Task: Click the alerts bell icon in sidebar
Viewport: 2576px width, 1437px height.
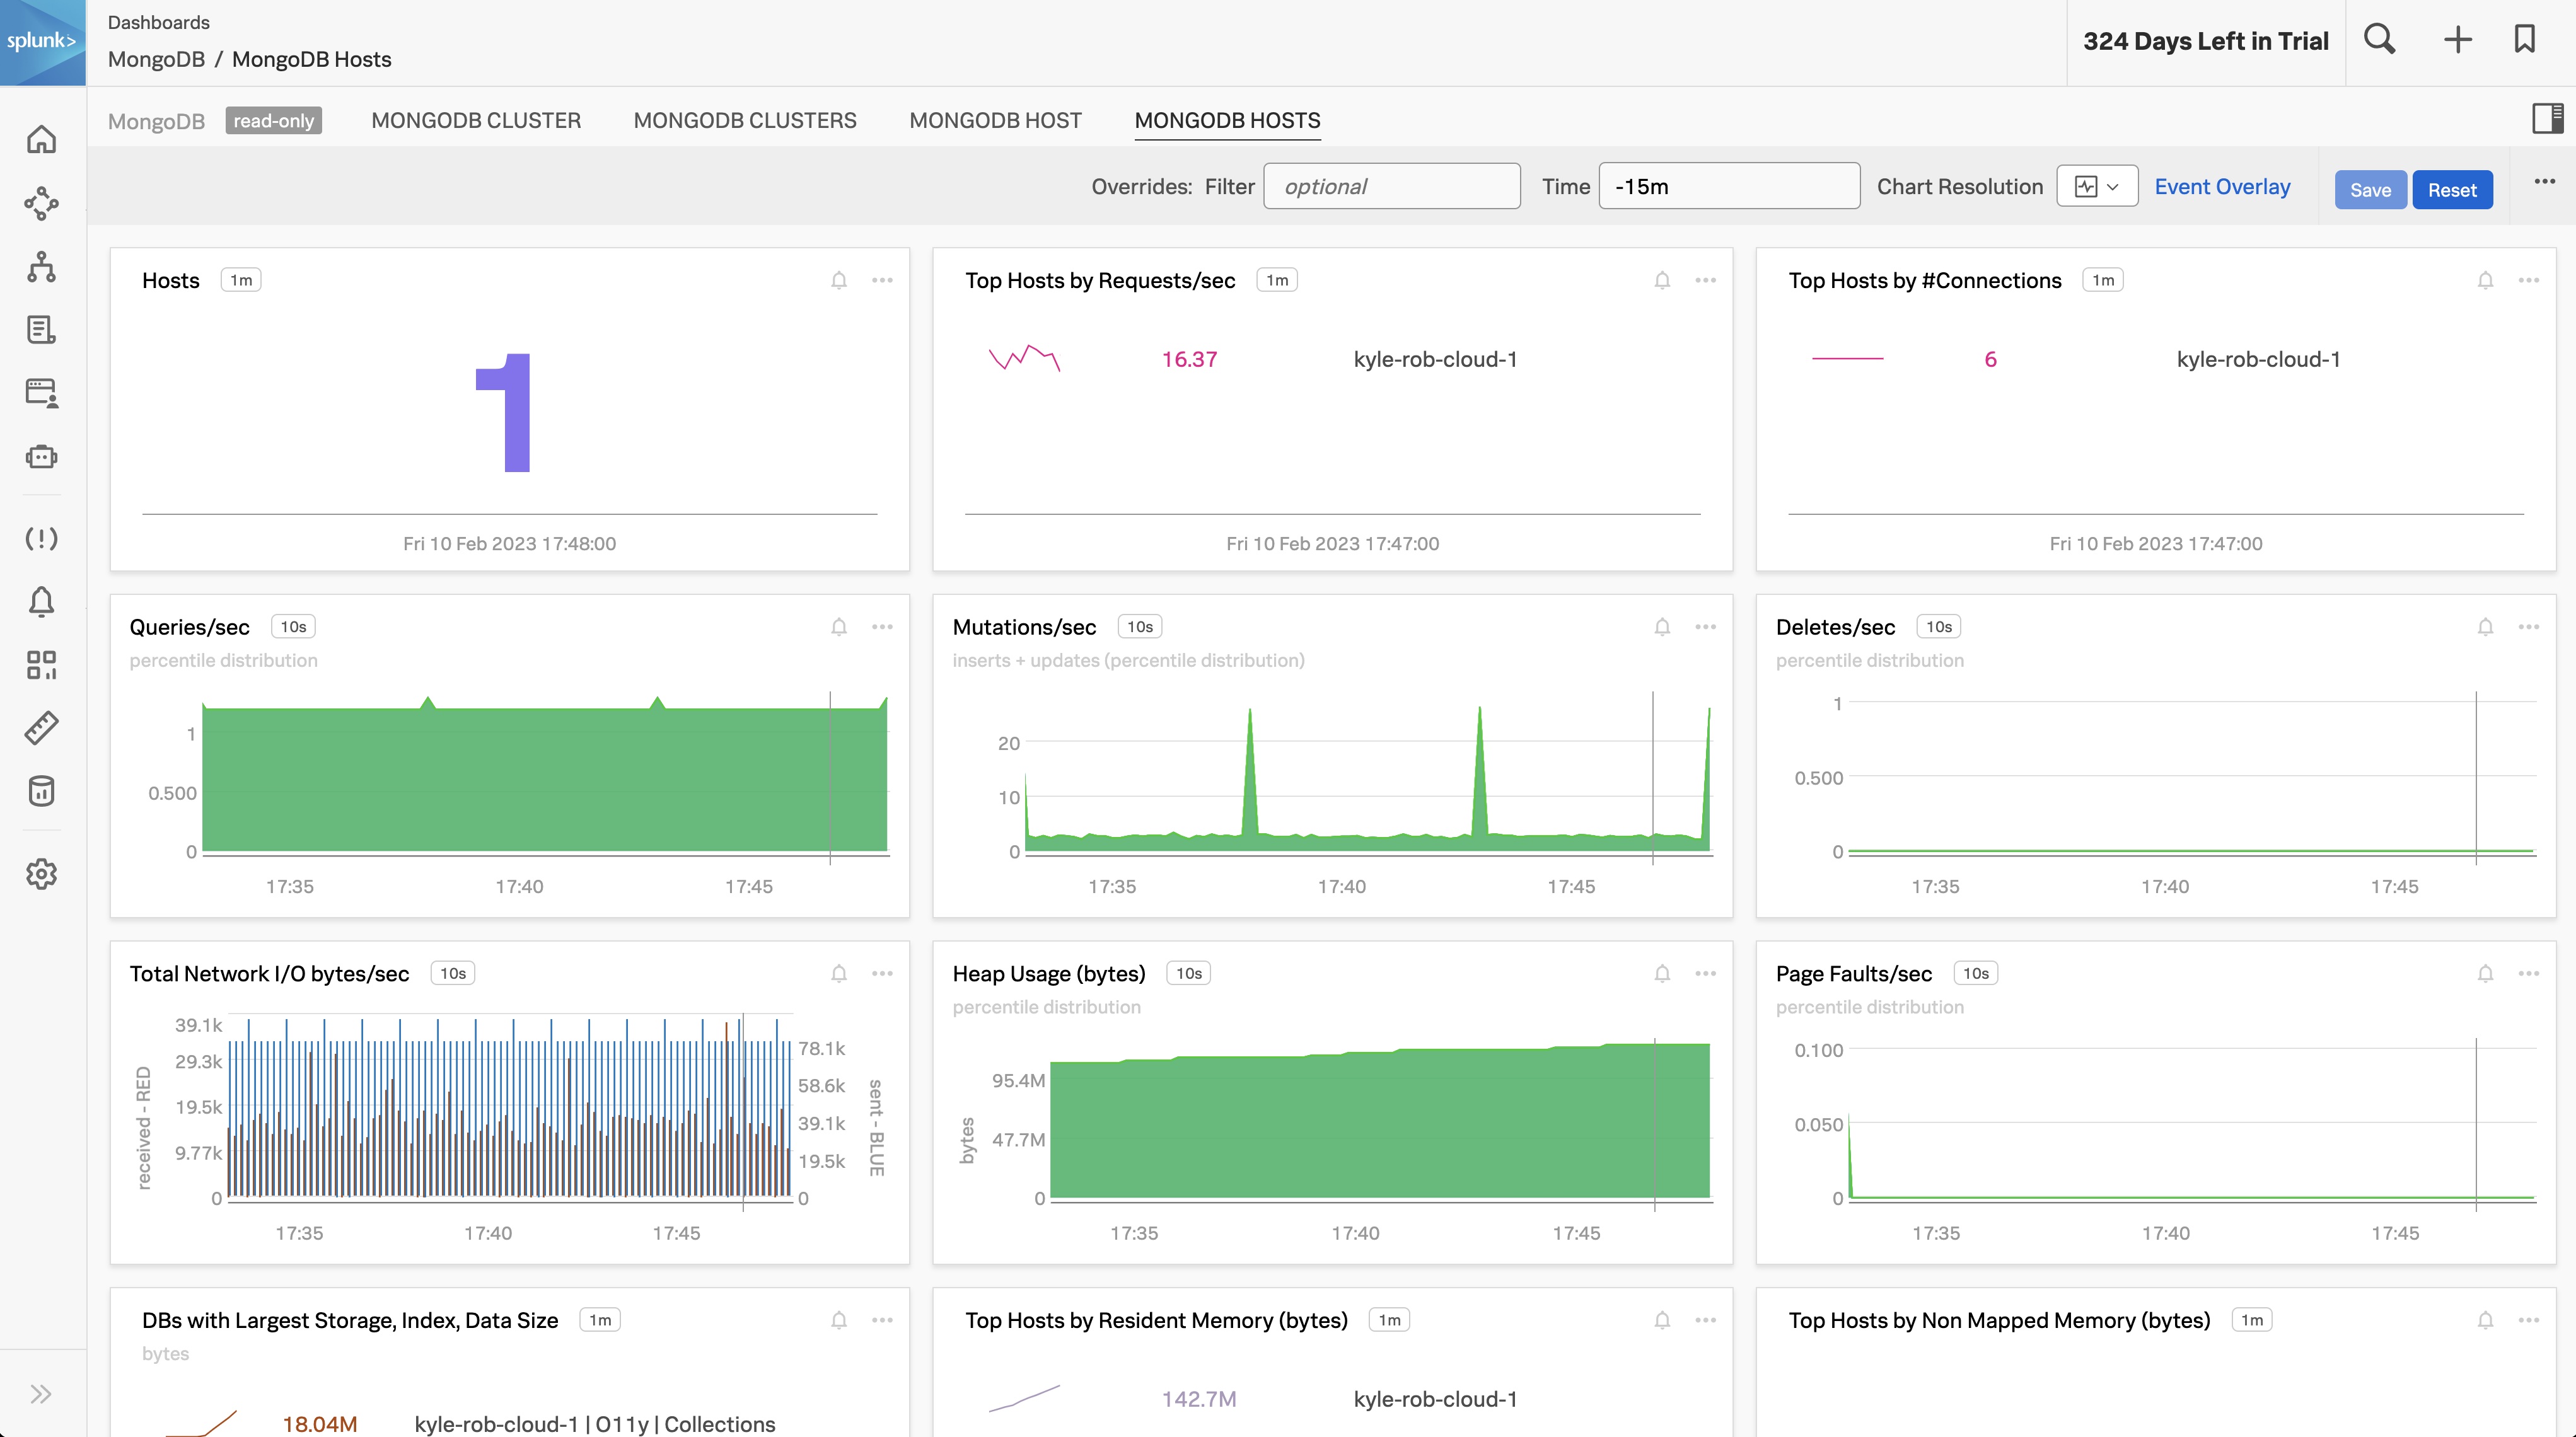Action: click(41, 601)
